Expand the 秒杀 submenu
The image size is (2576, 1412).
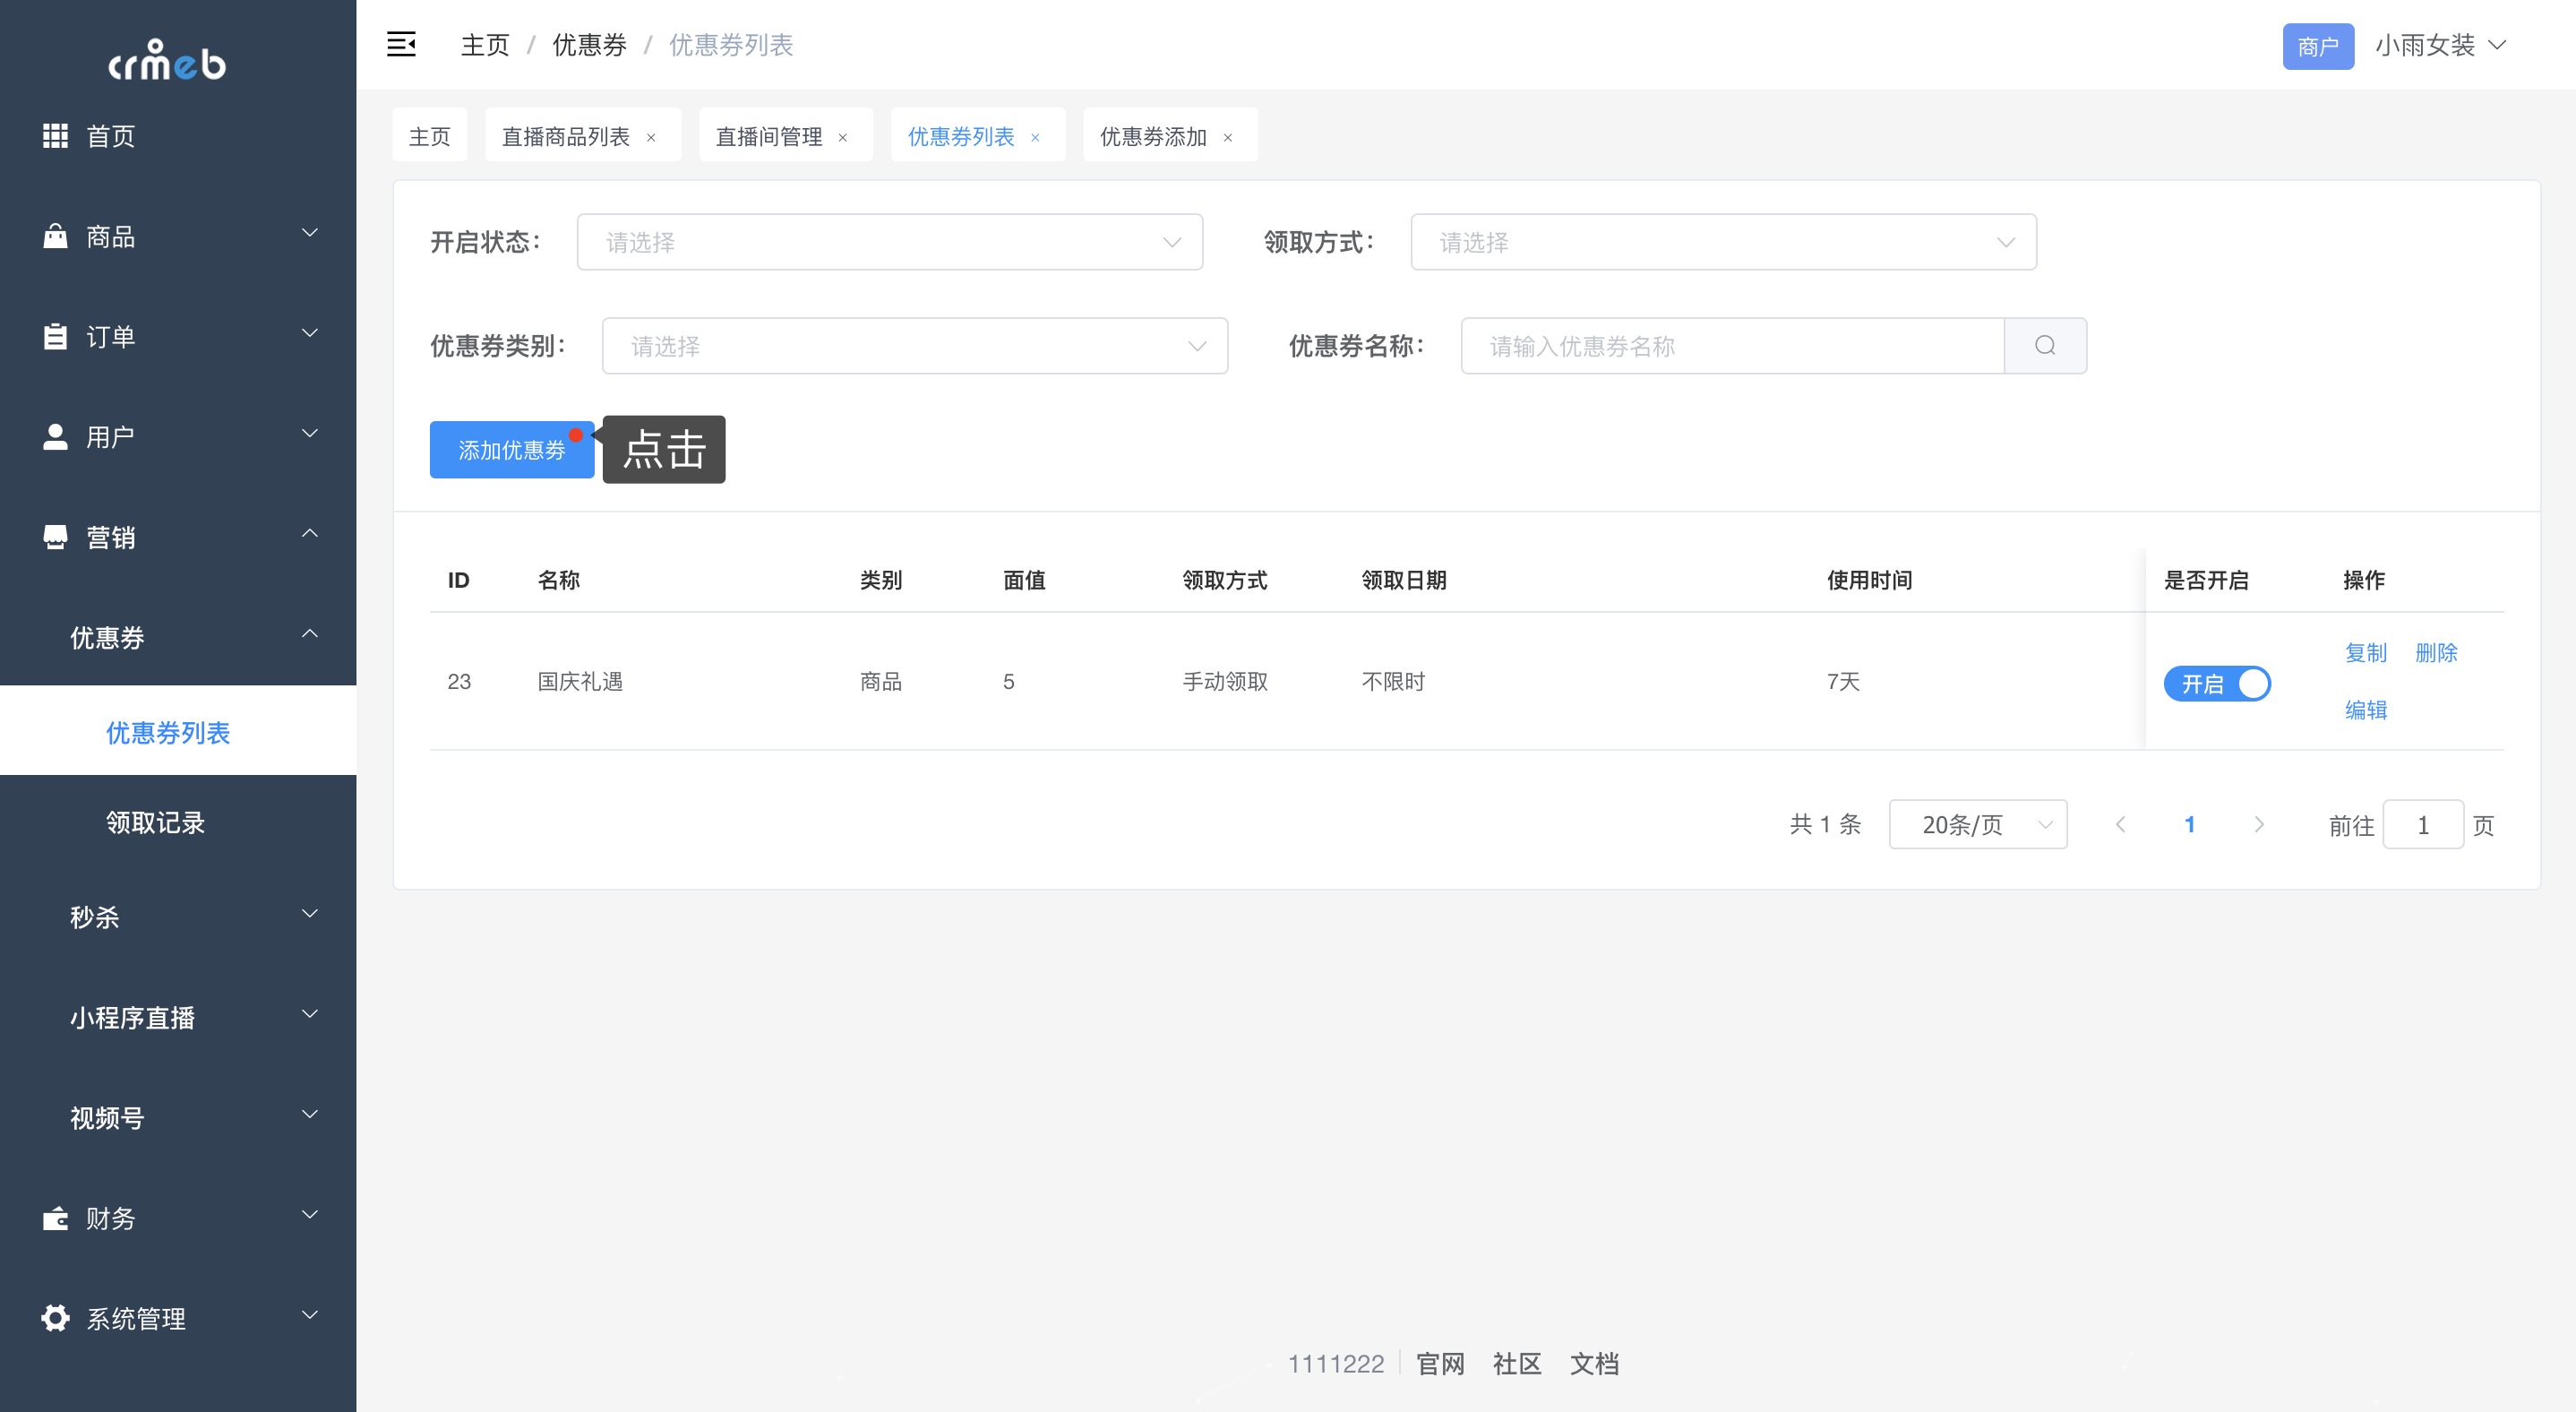178,917
